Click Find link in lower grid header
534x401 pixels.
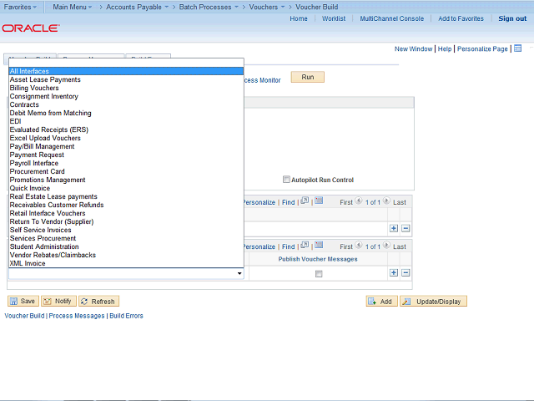point(288,246)
